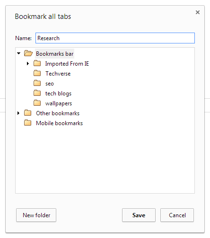Image resolution: width=210 pixels, height=238 pixels.
Task: Select the wallpapers folder label
Action: (59, 103)
